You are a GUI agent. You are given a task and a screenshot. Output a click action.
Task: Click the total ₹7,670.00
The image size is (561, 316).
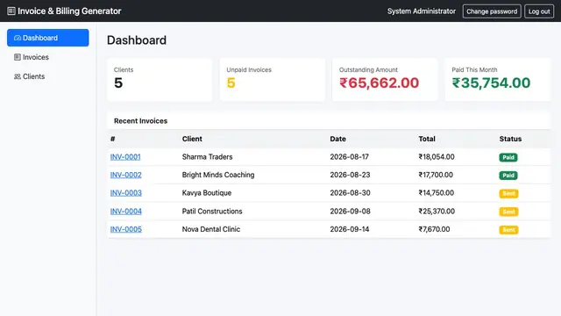tap(435, 229)
